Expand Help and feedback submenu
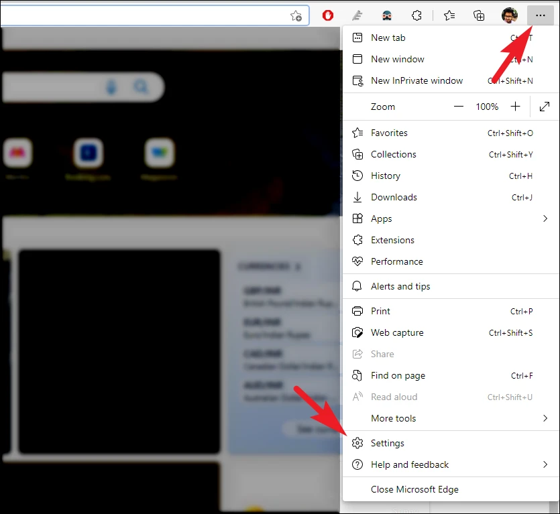The width and height of the screenshot is (560, 514). 451,464
